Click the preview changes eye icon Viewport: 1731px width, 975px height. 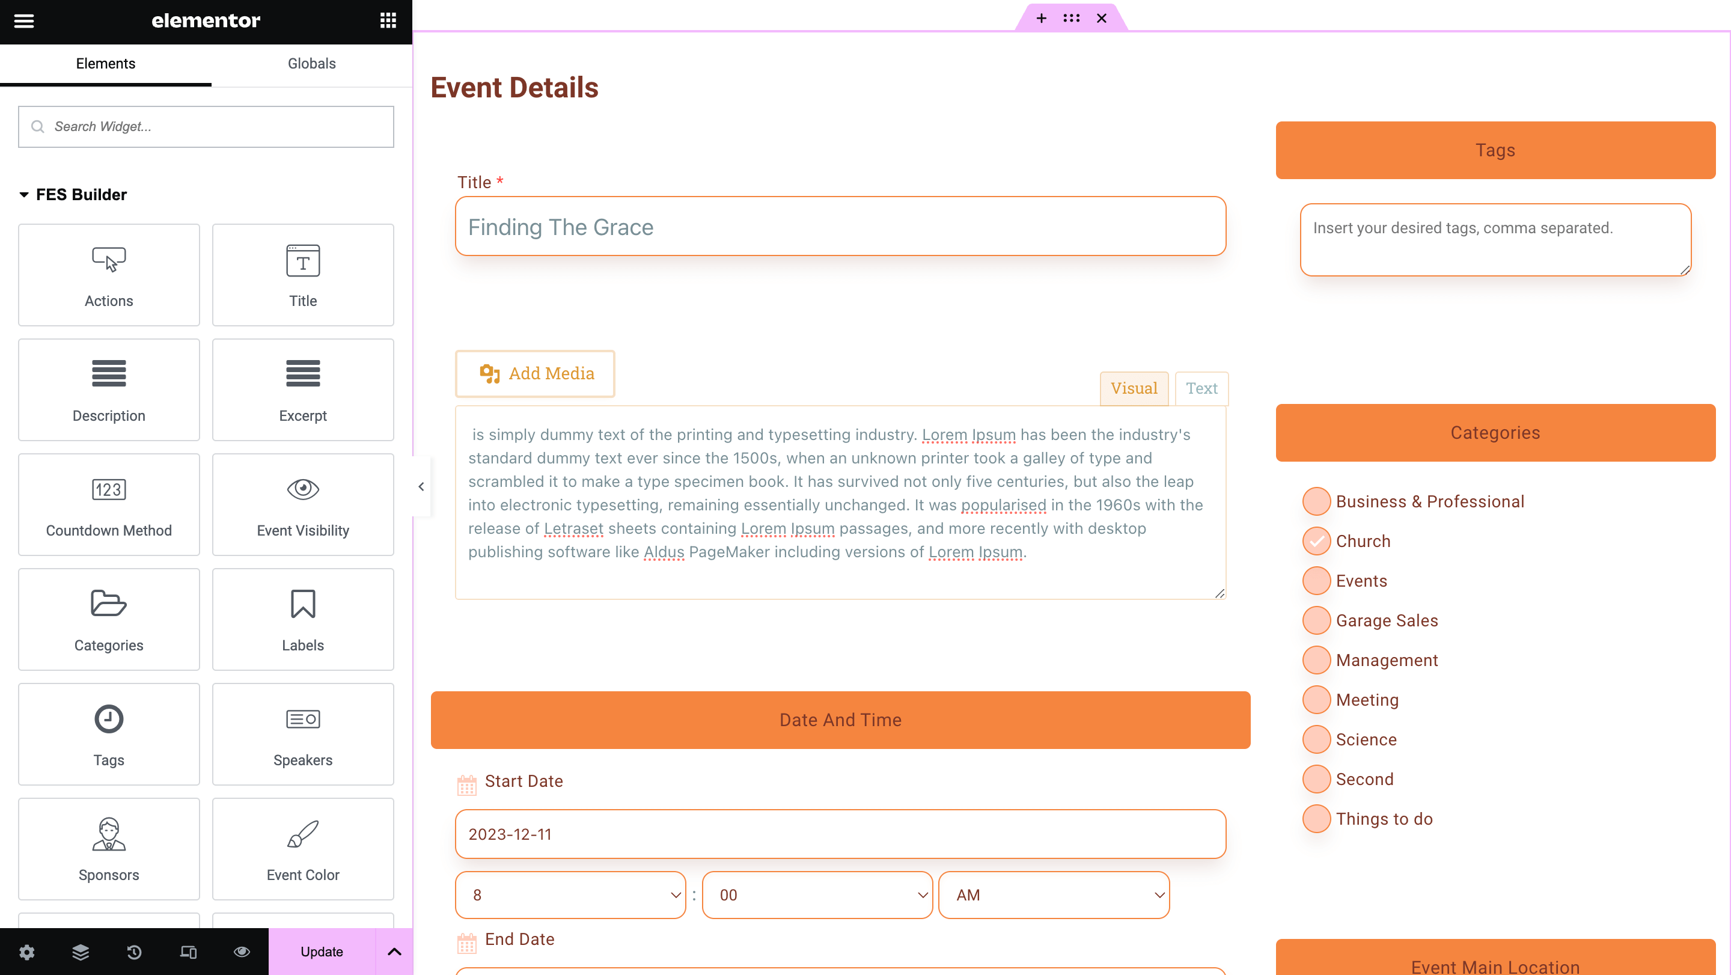[242, 951]
